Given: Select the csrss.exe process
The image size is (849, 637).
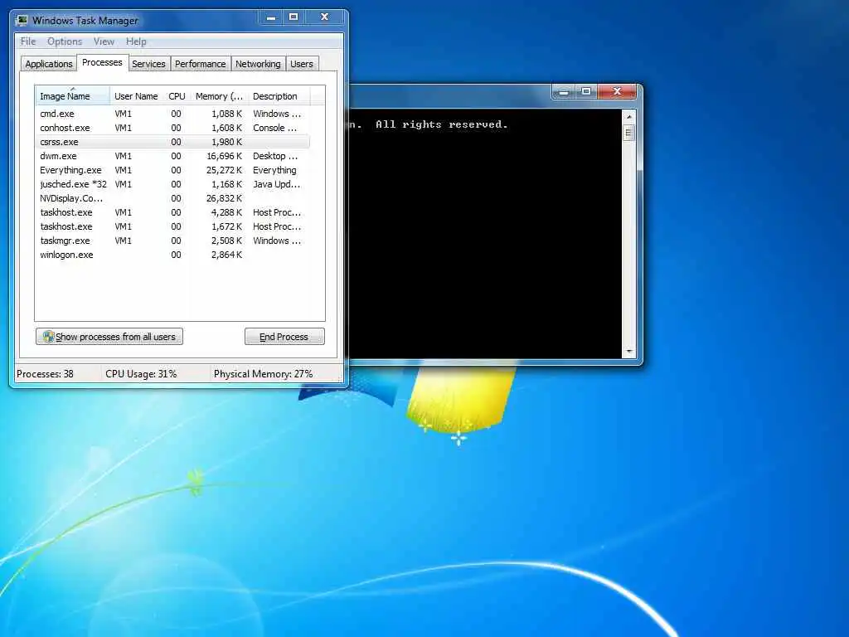Looking at the screenshot, I should [x=172, y=142].
